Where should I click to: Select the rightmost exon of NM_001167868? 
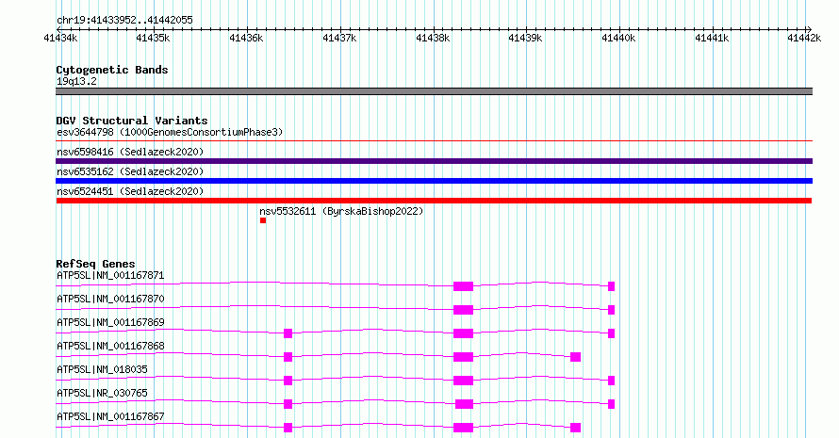click(x=576, y=357)
